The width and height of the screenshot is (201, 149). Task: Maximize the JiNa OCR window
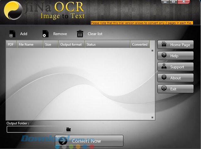(x=173, y=2)
